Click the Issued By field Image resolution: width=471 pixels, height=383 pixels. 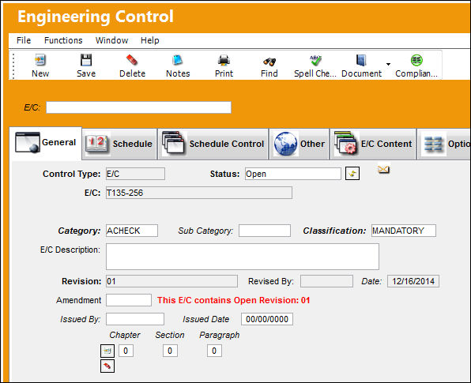point(135,319)
